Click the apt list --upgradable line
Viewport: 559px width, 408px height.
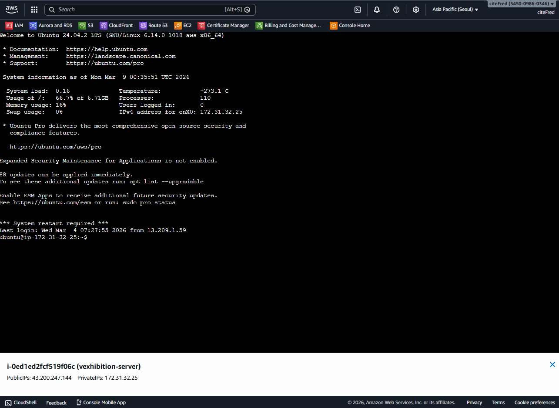102,182
